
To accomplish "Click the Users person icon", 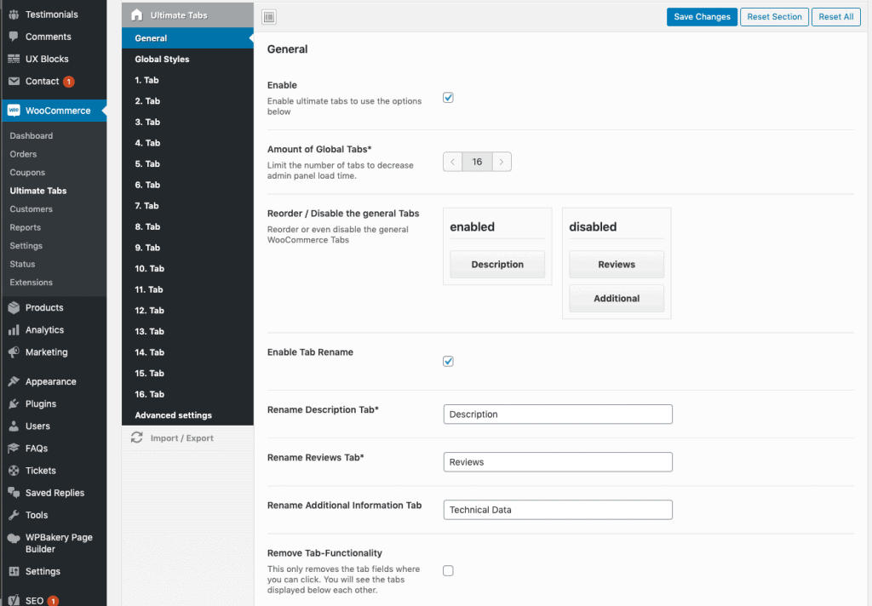I will click(14, 426).
